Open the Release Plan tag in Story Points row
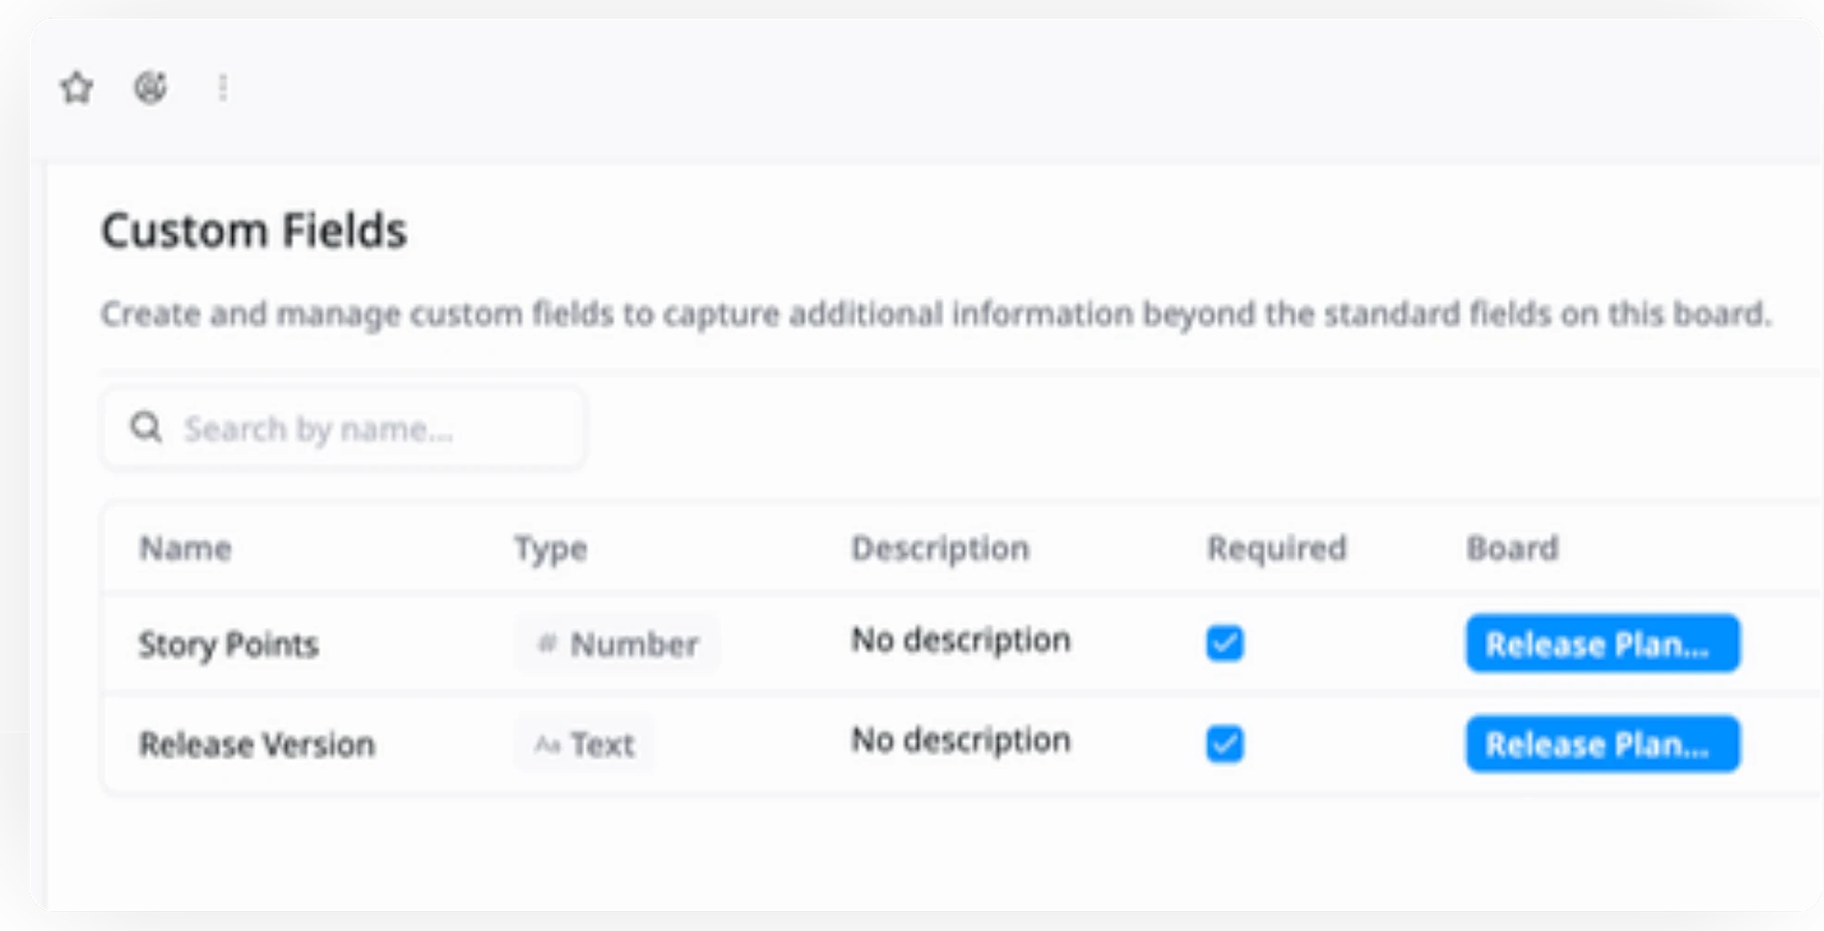 [1603, 643]
